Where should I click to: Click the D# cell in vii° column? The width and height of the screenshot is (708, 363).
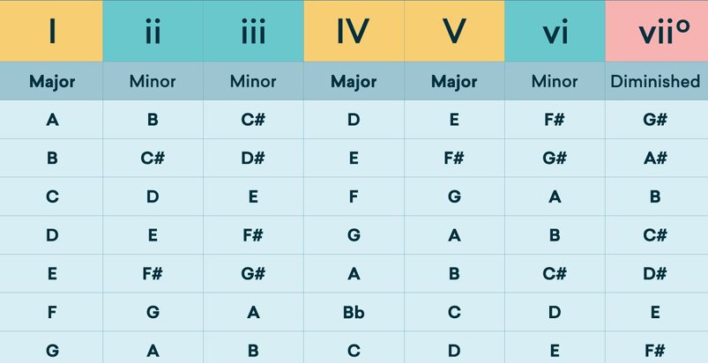point(657,274)
